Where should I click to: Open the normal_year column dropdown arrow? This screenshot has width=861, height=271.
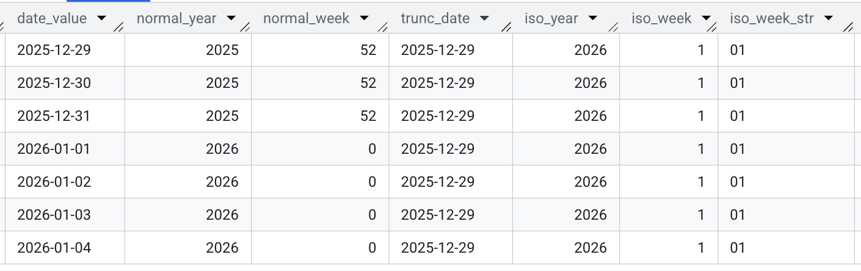click(x=231, y=19)
